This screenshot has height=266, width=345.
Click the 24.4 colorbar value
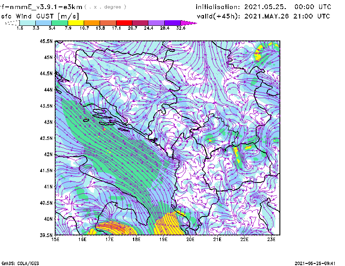(149, 28)
